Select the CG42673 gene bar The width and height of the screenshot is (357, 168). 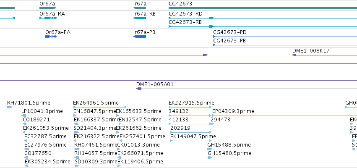pos(263,8)
